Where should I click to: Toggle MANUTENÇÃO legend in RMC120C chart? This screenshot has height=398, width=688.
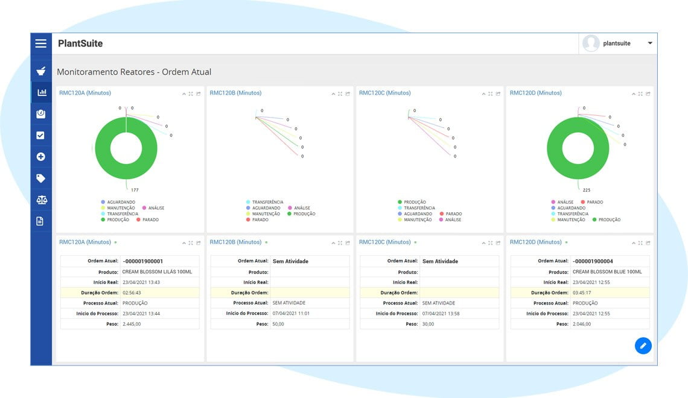pos(415,220)
